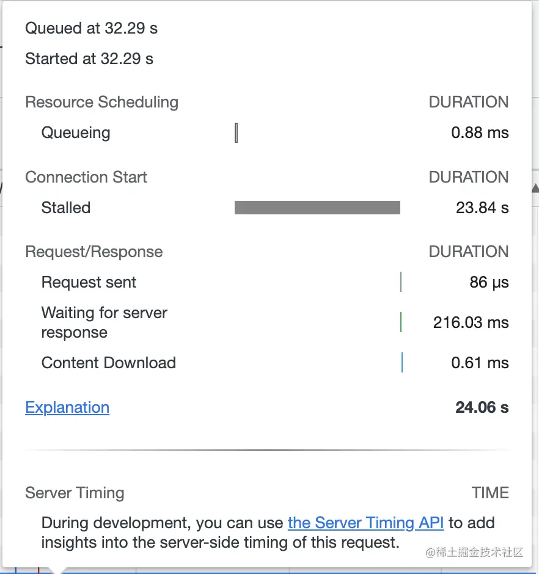
Task: Click the gray Stalled duration bar
Action: 317,208
